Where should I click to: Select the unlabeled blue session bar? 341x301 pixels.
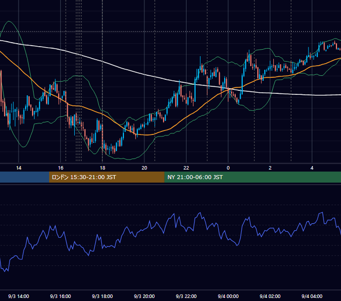click(x=25, y=177)
